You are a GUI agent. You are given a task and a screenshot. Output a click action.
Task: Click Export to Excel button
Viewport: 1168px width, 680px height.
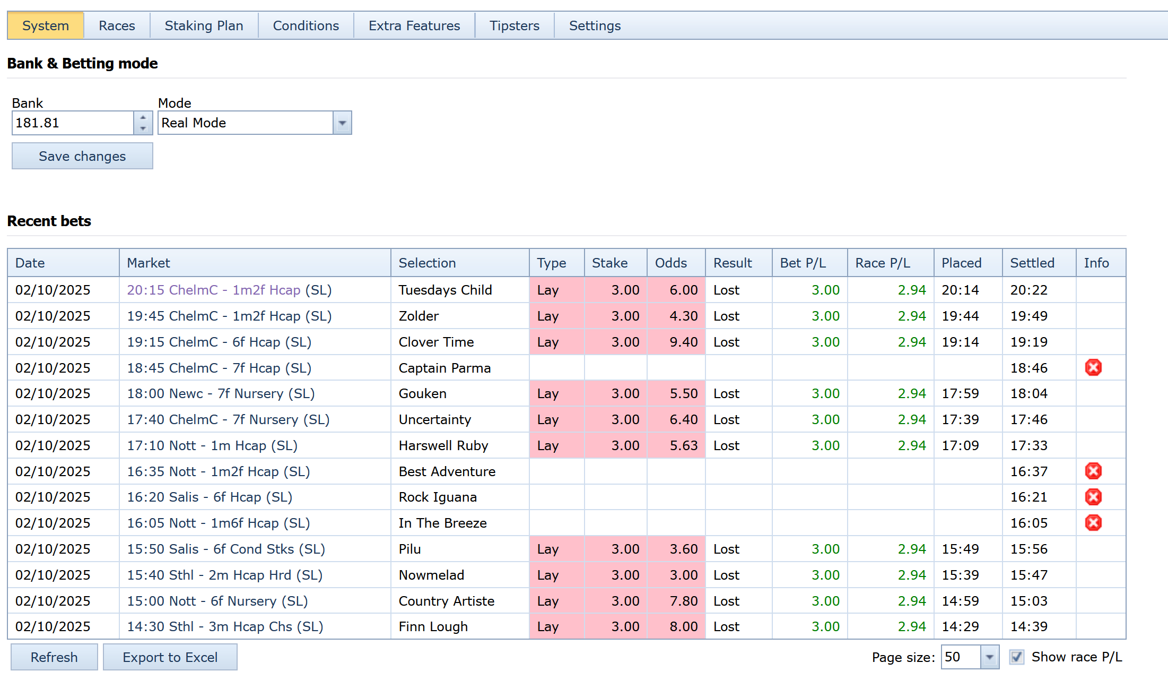[170, 657]
